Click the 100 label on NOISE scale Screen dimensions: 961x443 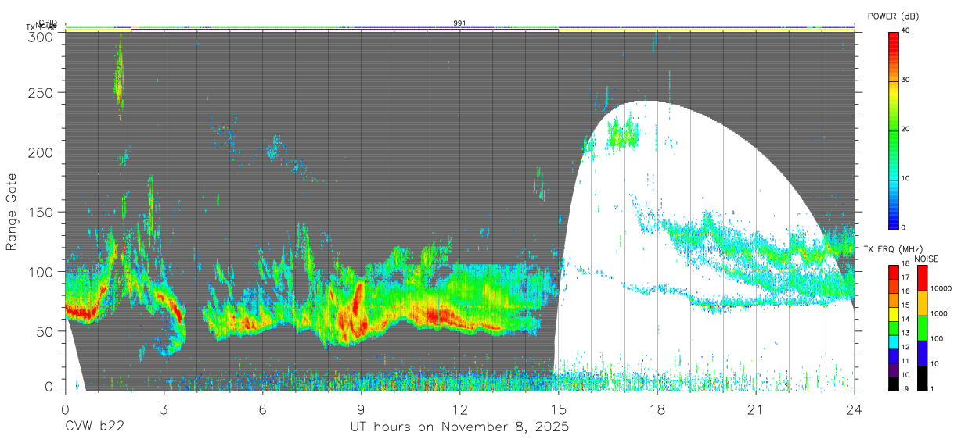tap(936, 339)
